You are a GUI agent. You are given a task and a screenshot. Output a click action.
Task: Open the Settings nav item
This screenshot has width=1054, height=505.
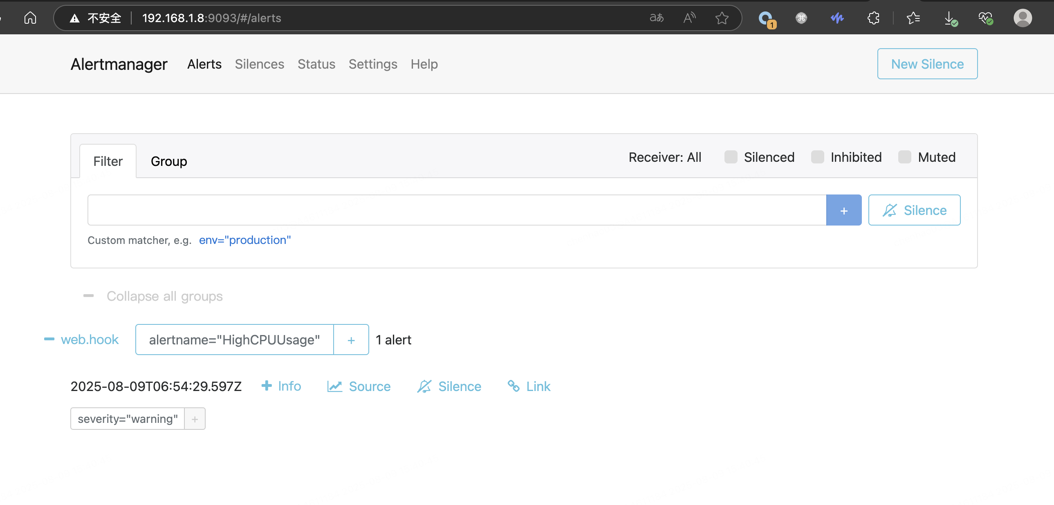click(373, 64)
